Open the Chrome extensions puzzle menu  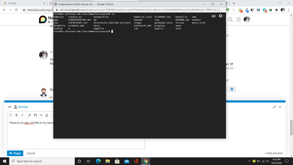pyautogui.click(x=276, y=10)
